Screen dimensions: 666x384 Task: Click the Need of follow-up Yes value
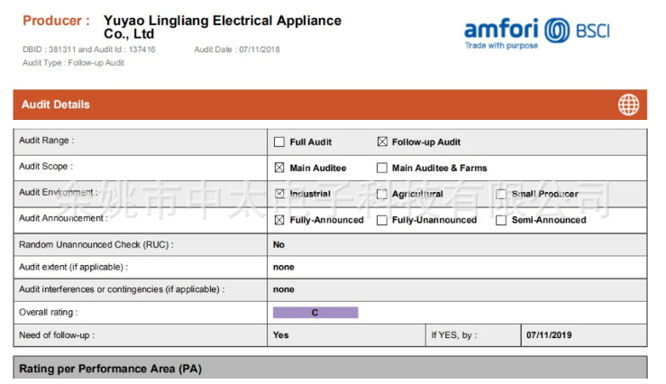pos(281,335)
